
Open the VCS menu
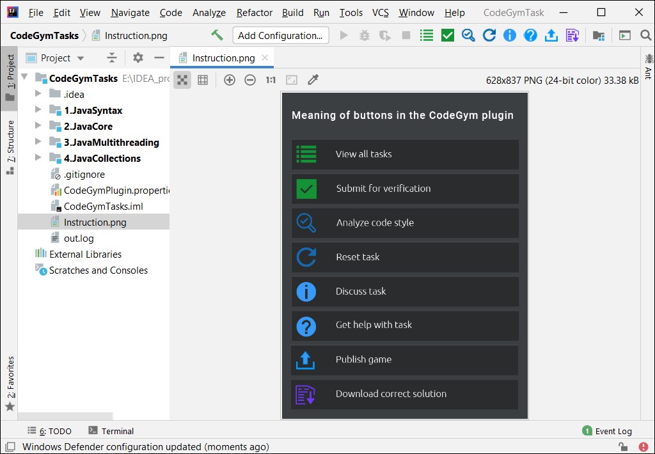pyautogui.click(x=380, y=13)
